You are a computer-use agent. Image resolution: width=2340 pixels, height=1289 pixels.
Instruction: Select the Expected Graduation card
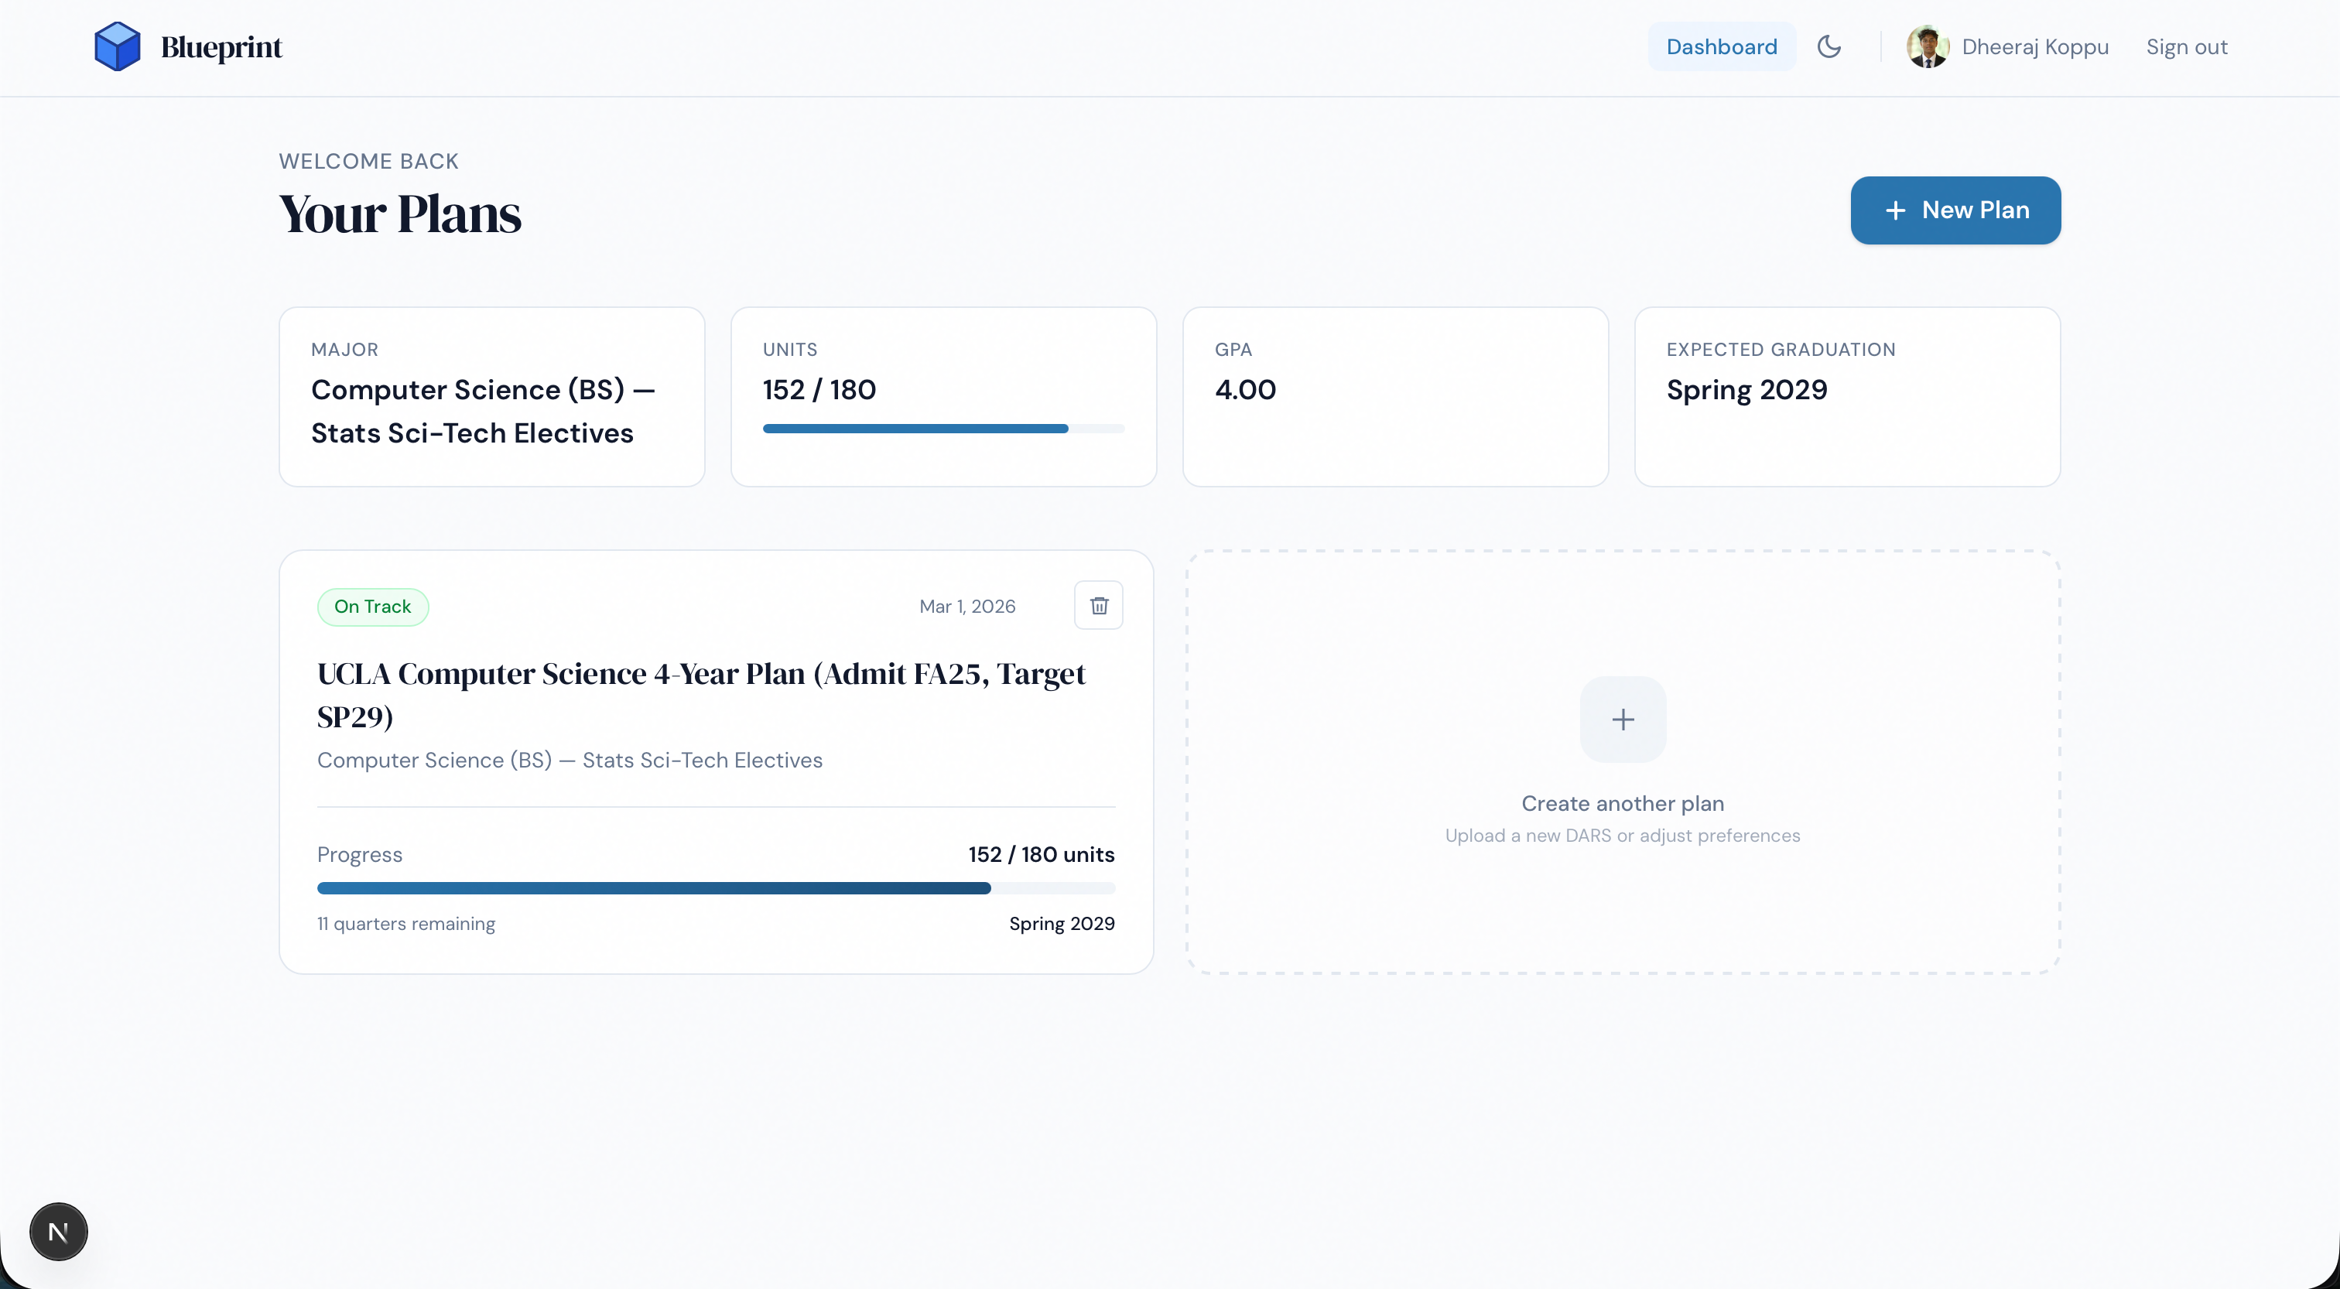pos(1847,397)
